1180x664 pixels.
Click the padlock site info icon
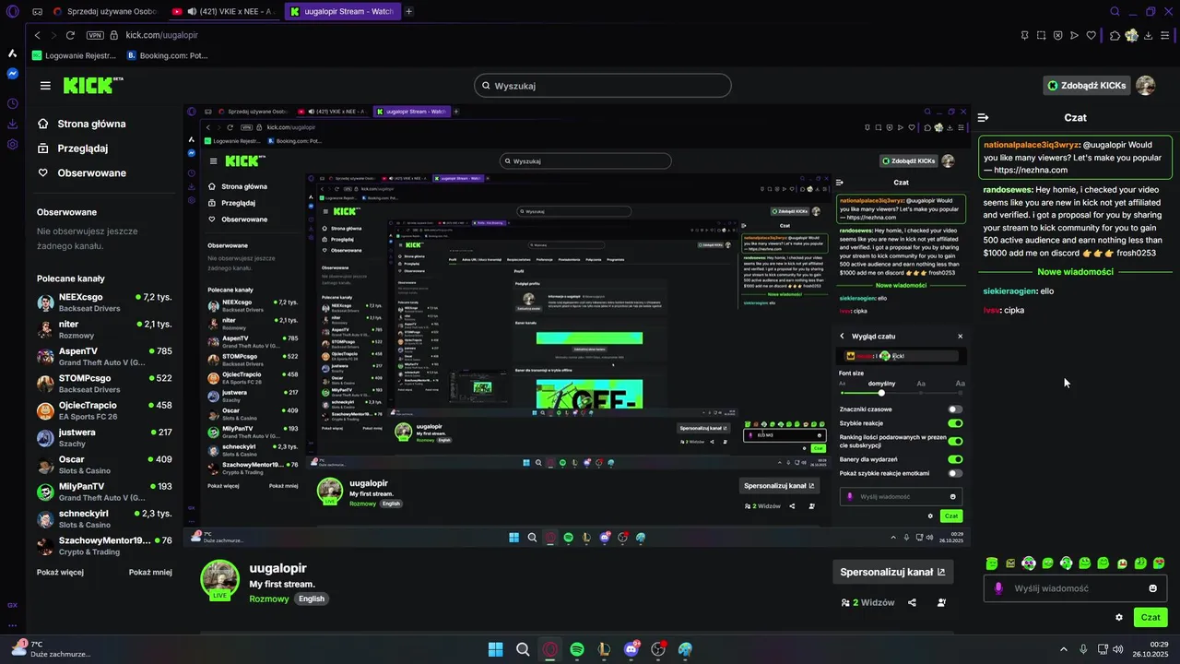click(114, 35)
